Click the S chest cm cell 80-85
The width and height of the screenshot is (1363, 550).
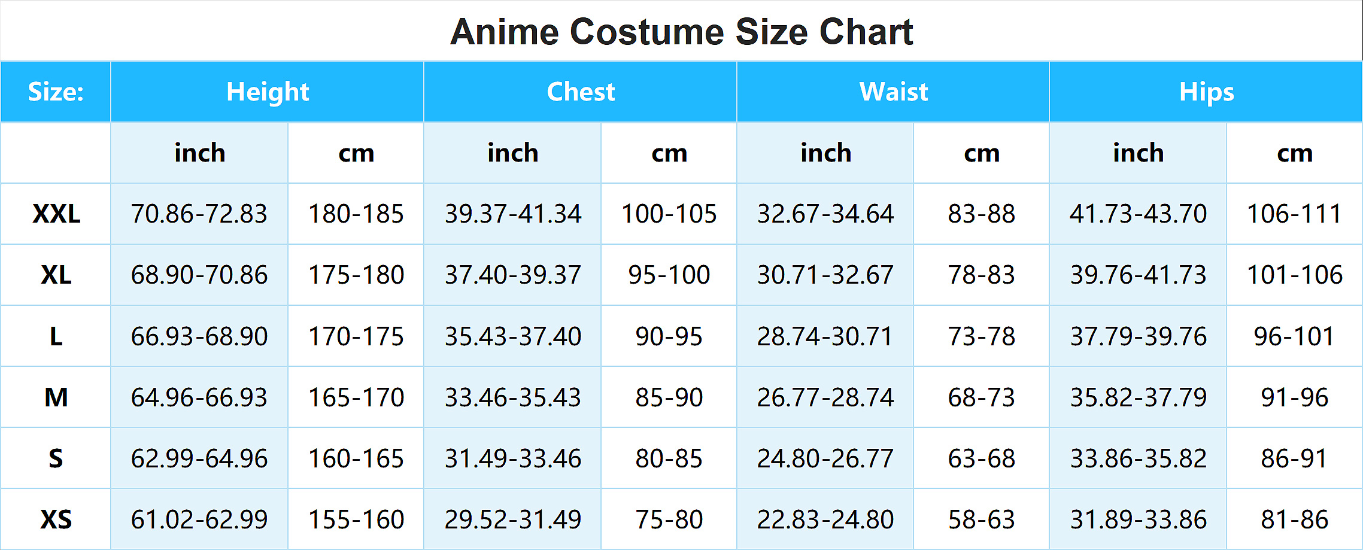pyautogui.click(x=669, y=458)
